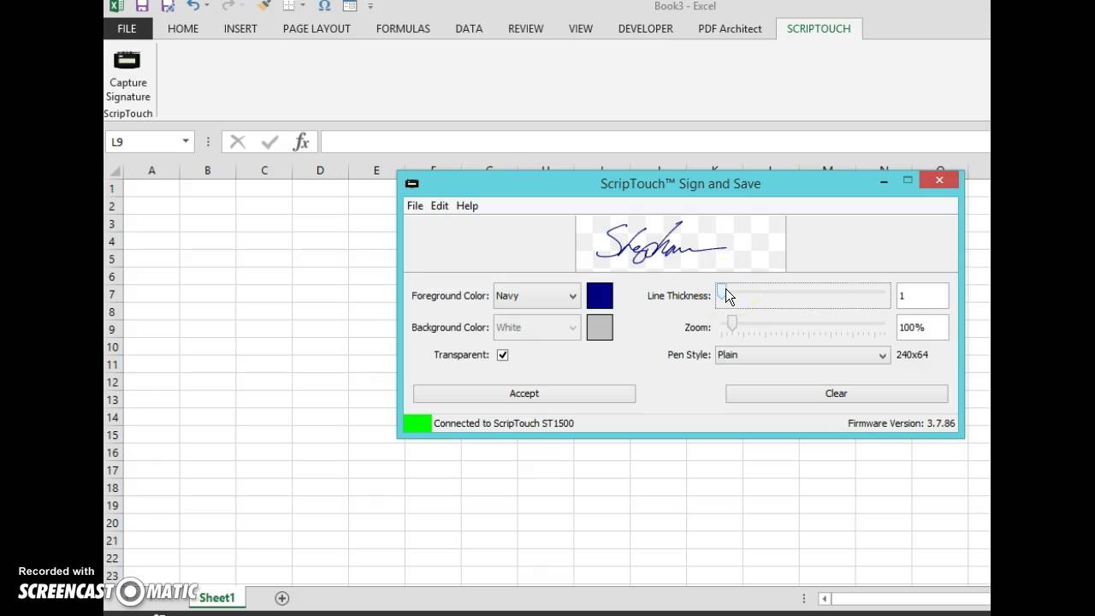Click the Undo arrow in quick access toolbar
This screenshot has width=1095, height=616.
coord(193,5)
